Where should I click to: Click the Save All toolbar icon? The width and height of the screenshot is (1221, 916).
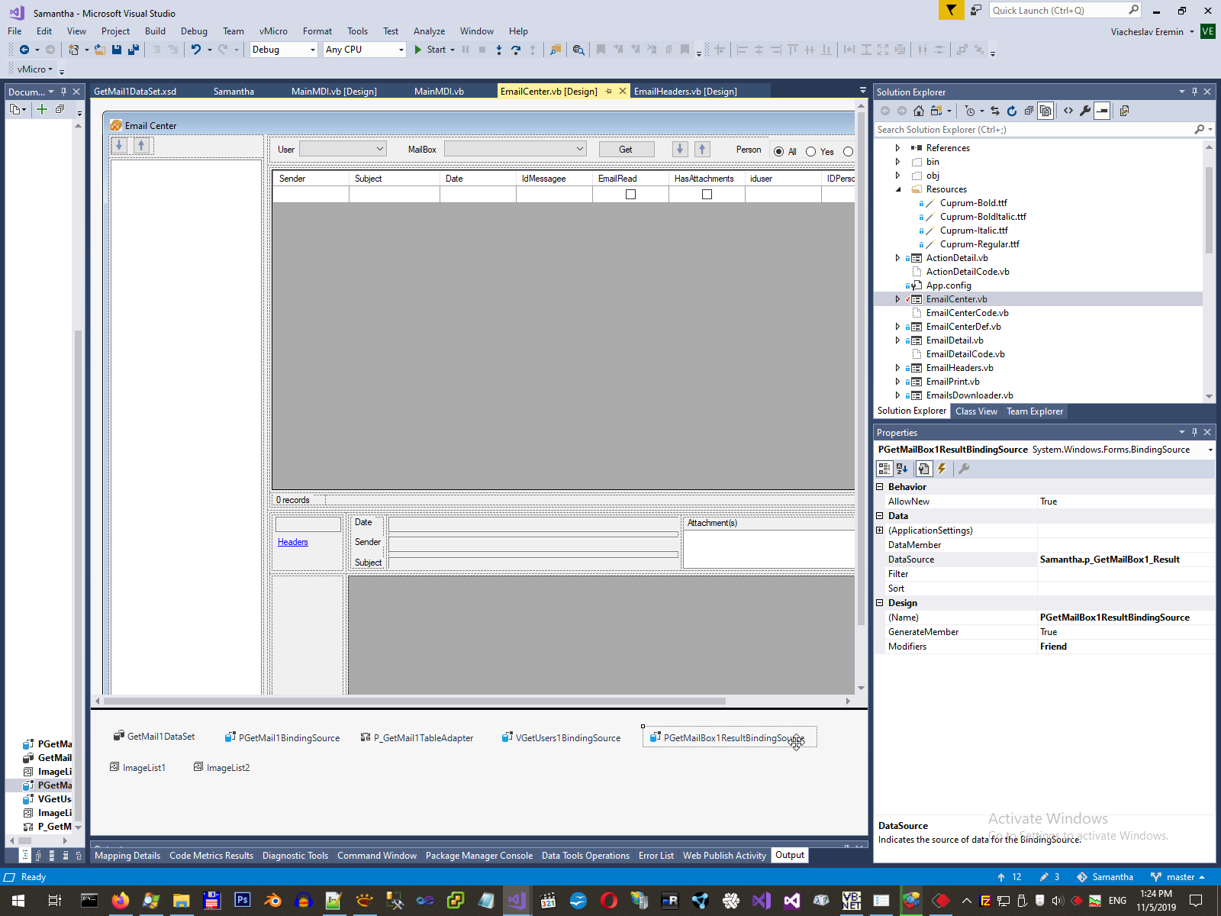tap(134, 50)
